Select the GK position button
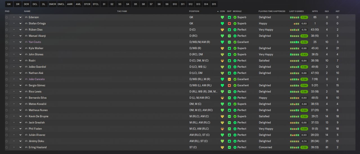This screenshot has width=360, height=154. 9,4
